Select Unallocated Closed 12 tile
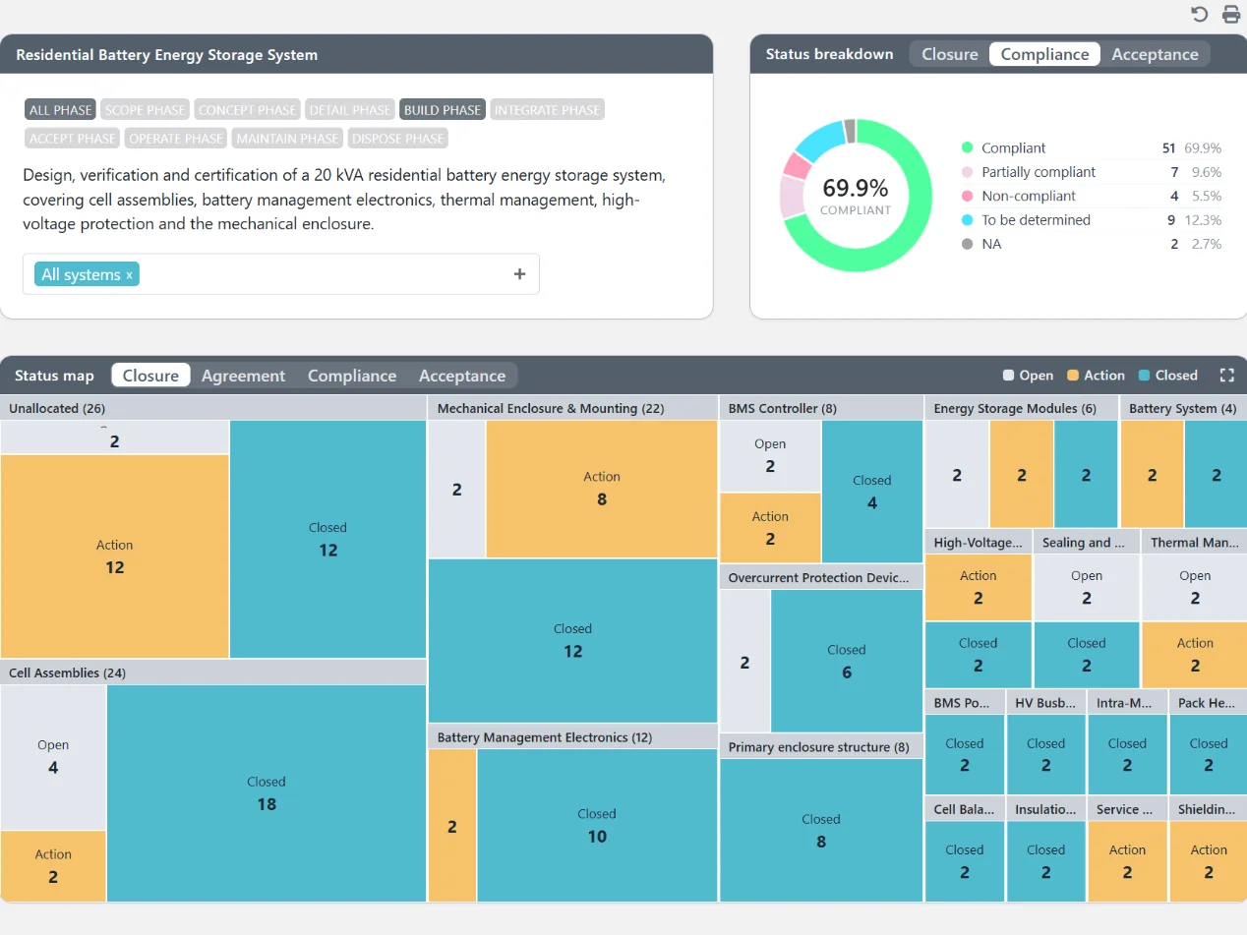Image resolution: width=1247 pixels, height=935 pixels. (328, 539)
